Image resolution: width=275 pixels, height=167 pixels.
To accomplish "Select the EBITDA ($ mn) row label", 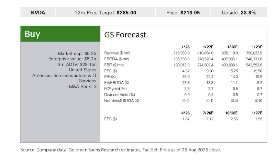I will (x=117, y=59).
